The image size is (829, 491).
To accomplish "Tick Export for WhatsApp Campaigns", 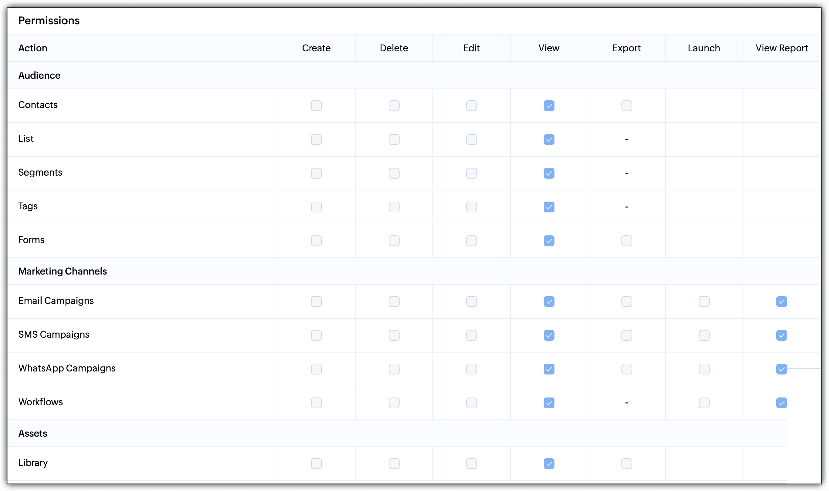I will (x=626, y=369).
